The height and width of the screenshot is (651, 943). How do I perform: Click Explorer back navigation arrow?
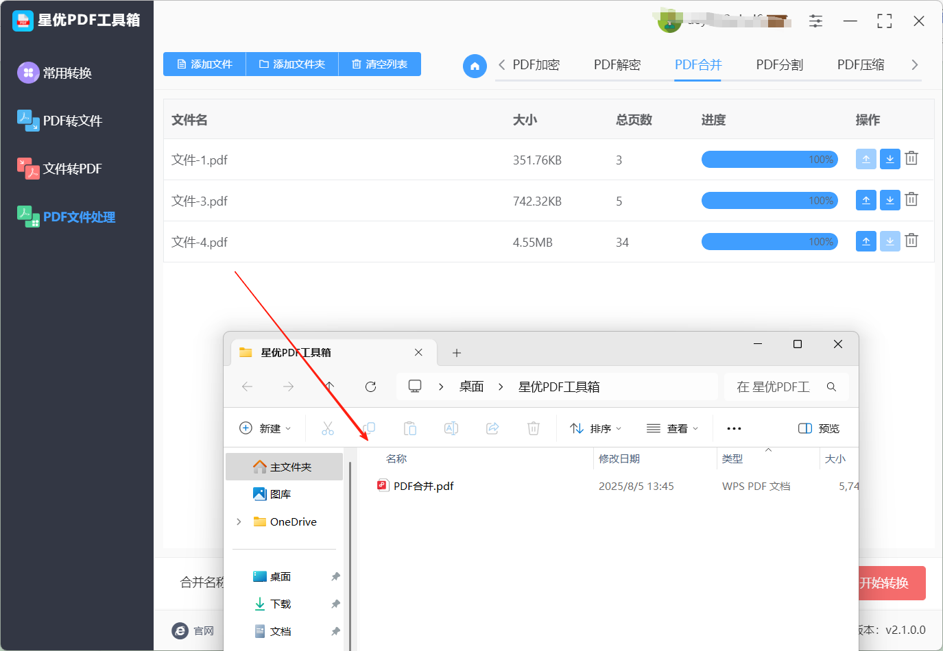tap(248, 386)
